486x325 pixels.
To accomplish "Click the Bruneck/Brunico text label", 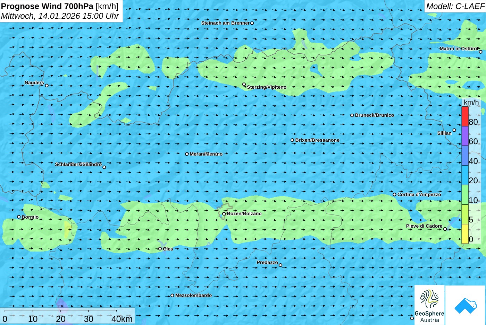I will pos(375,115).
